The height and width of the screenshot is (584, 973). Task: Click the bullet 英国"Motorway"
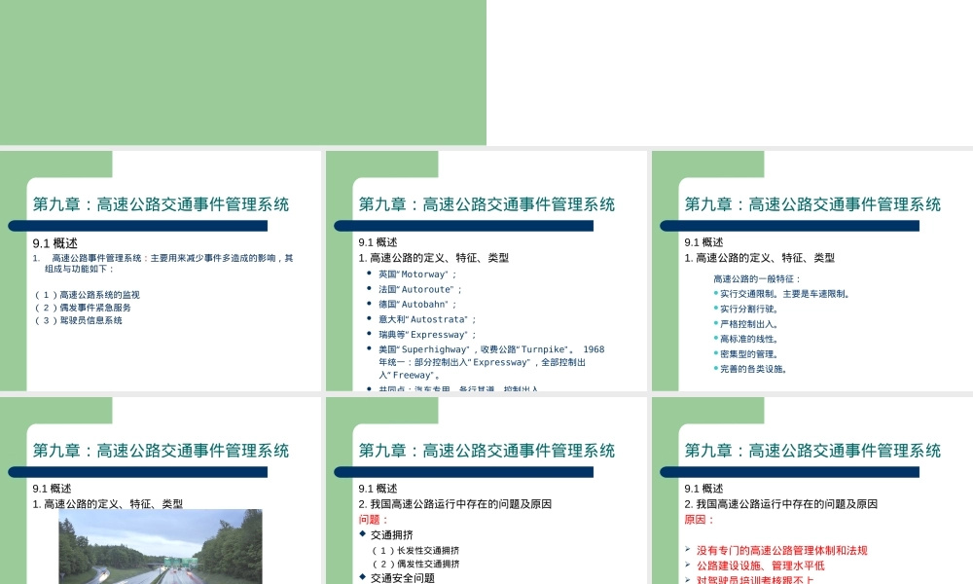[x=417, y=274]
